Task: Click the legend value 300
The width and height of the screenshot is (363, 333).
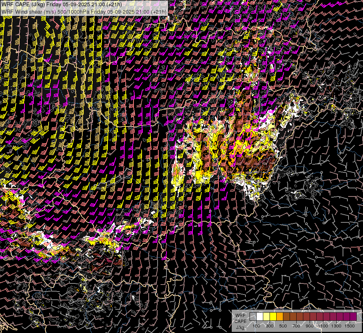Action: (x=270, y=326)
